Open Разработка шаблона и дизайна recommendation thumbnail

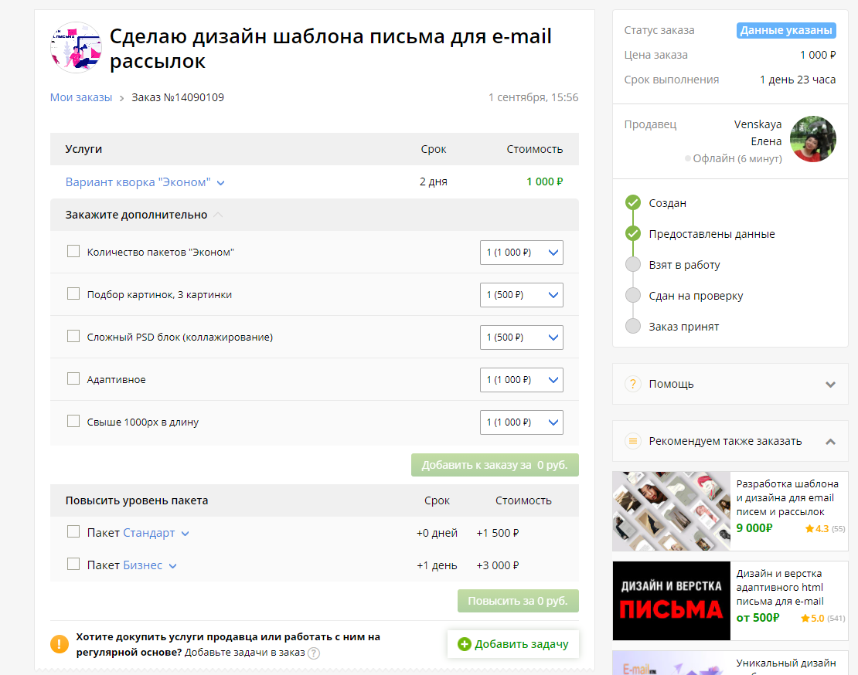click(x=672, y=511)
